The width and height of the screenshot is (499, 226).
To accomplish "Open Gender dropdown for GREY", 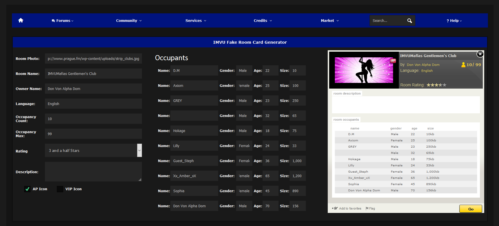I will [x=244, y=101].
